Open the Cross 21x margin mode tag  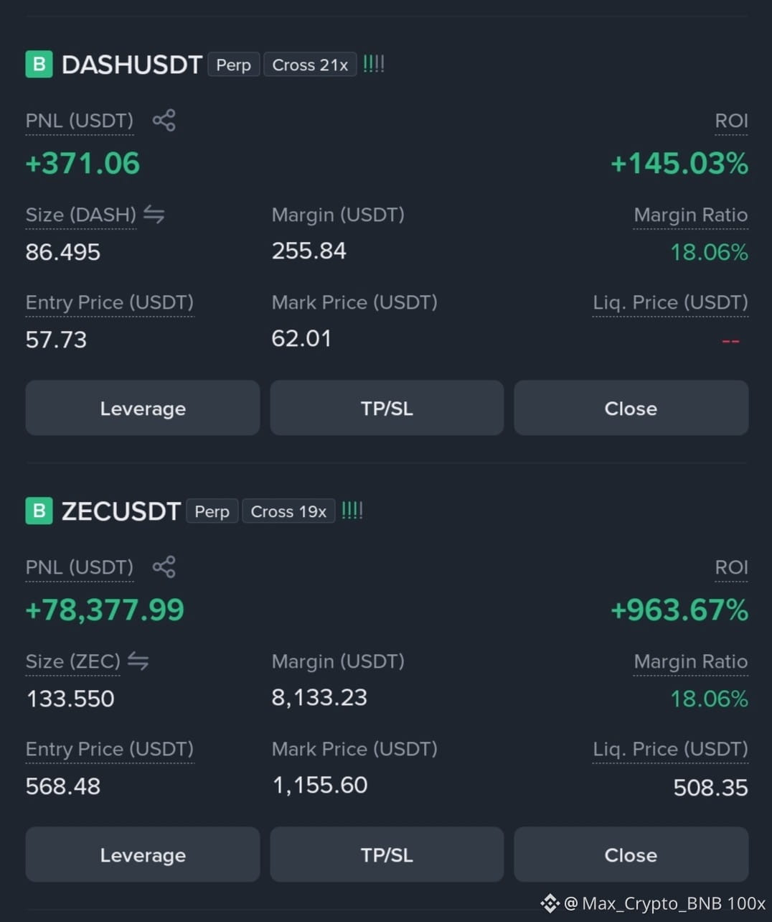point(310,65)
